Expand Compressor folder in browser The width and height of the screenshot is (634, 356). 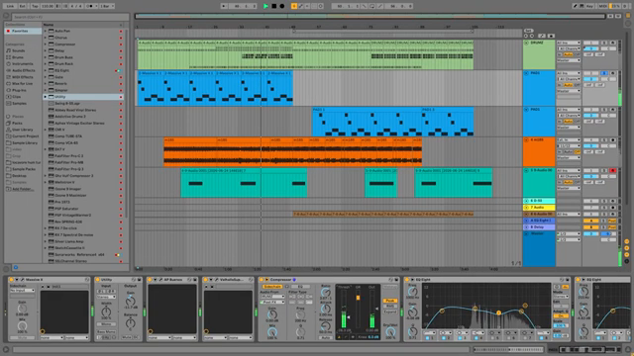46,44
